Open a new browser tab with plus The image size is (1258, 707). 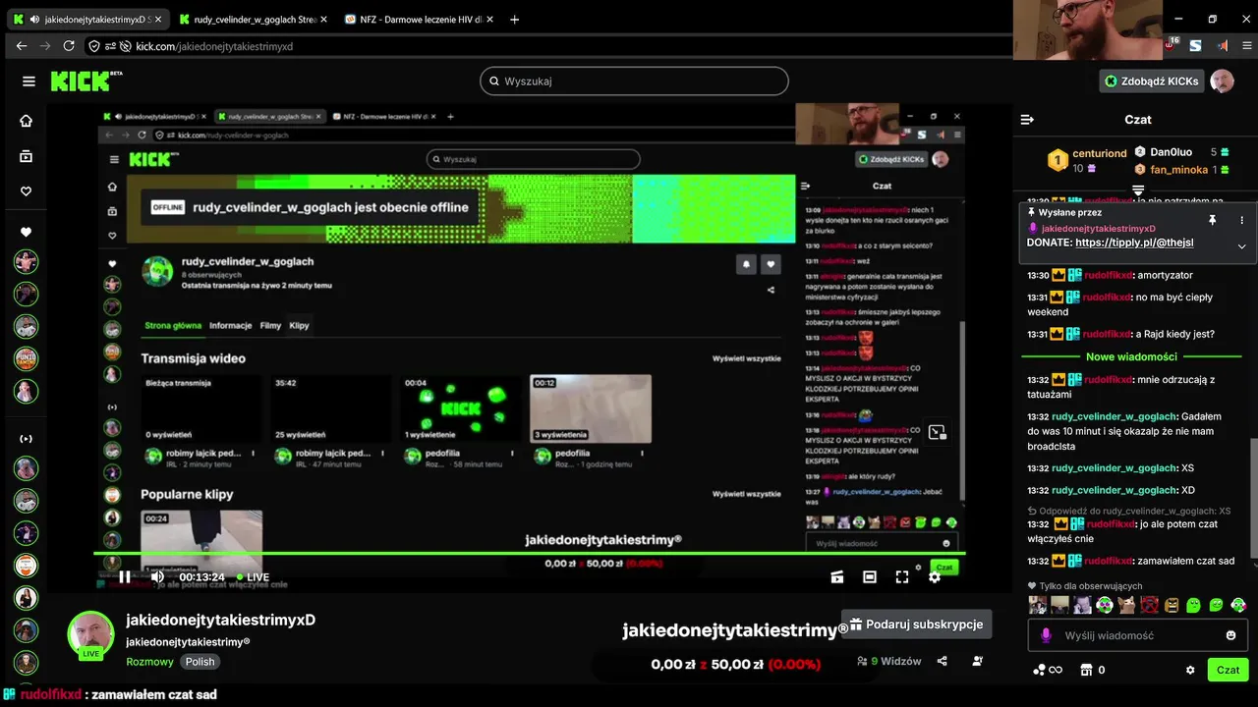[x=515, y=20]
